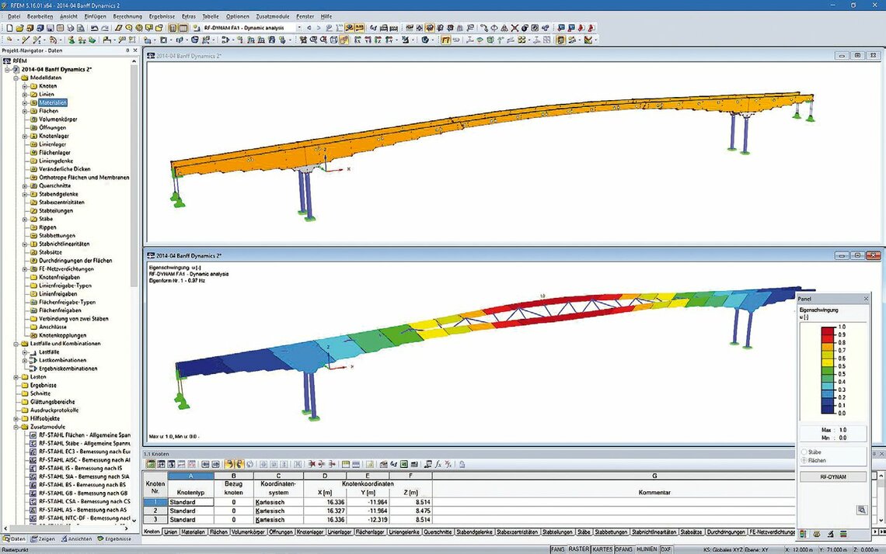Collapse the Zusatzmodule tree node
This screenshot has width=886, height=554.
pyautogui.click(x=16, y=427)
